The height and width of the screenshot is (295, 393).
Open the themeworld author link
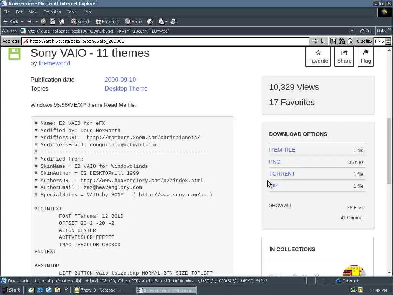coord(54,63)
